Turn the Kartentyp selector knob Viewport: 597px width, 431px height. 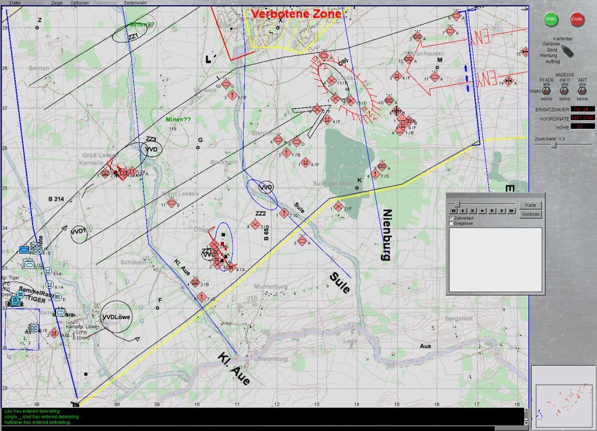click(567, 51)
